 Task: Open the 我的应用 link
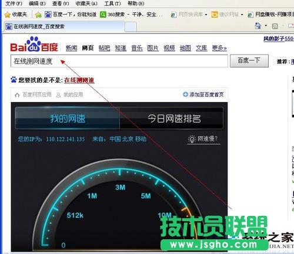click(x=69, y=95)
